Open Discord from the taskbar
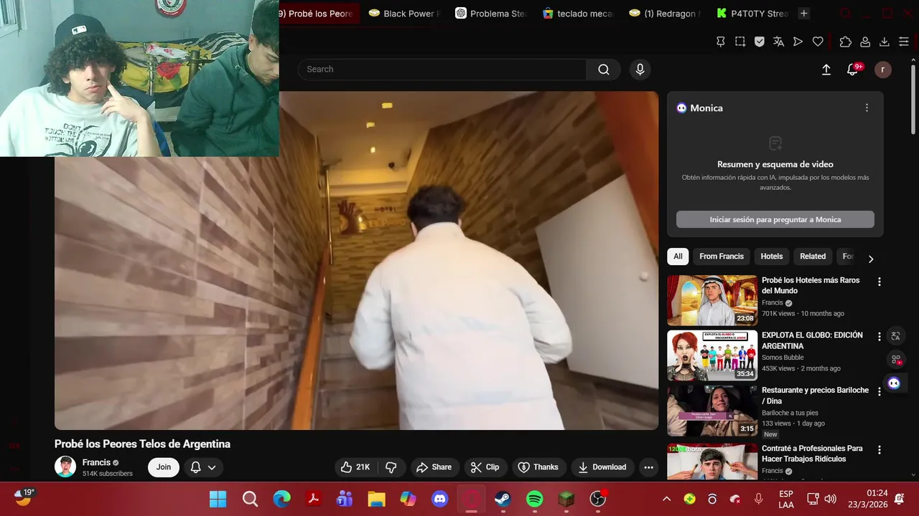919x516 pixels. pos(439,499)
